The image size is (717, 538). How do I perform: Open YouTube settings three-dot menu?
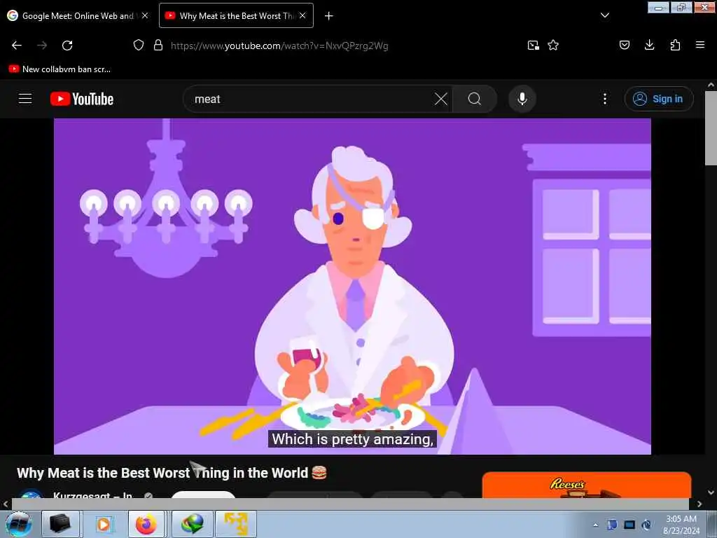pyautogui.click(x=605, y=99)
